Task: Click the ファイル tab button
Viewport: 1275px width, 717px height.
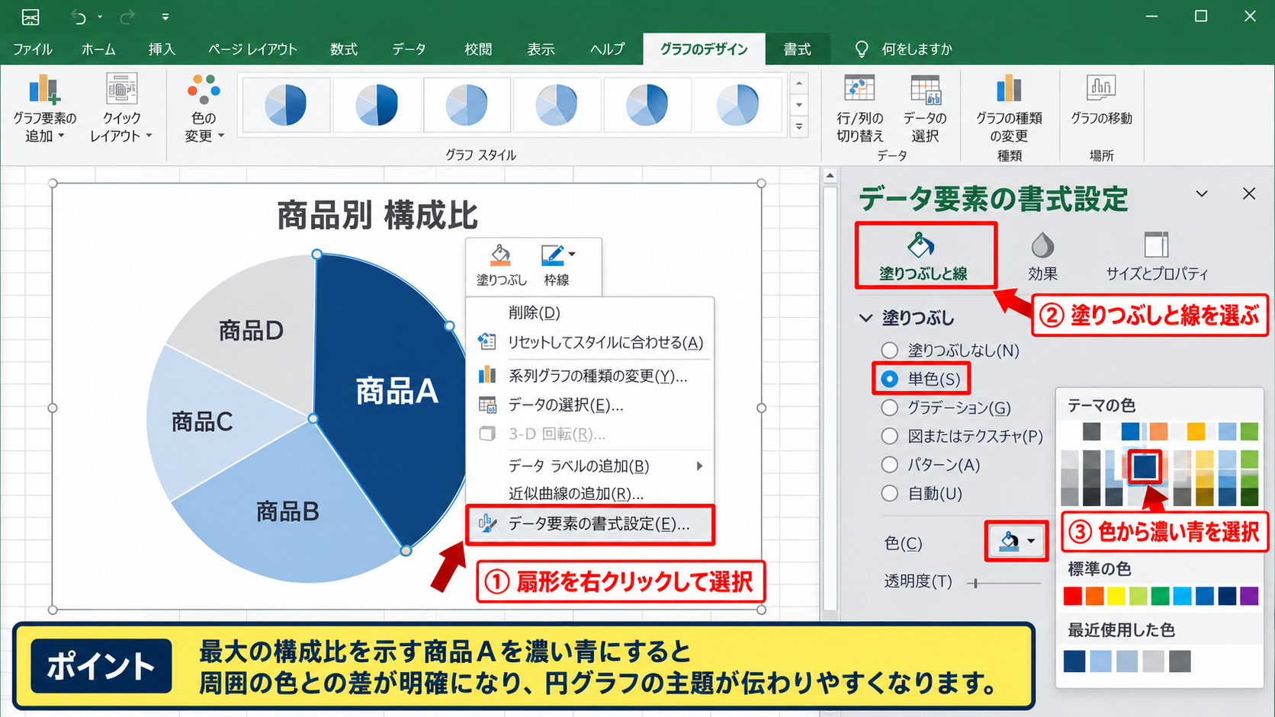Action: [x=33, y=49]
